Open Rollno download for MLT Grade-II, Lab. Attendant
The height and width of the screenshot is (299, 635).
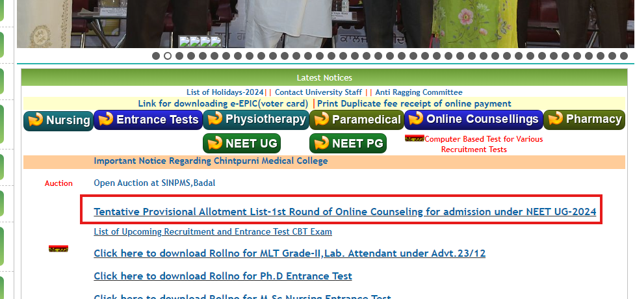pos(290,253)
